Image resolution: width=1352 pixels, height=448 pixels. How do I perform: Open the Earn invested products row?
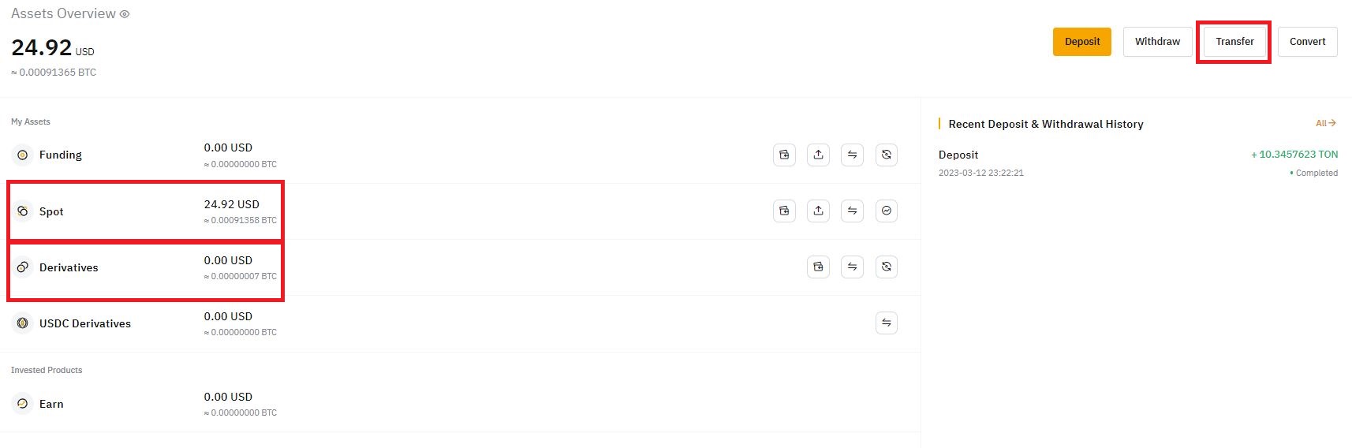(51, 404)
